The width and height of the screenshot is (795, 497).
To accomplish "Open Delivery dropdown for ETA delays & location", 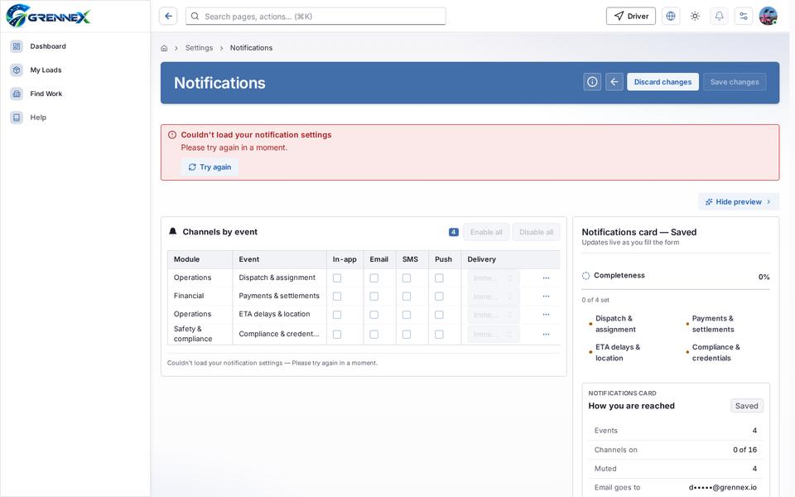I will [x=494, y=315].
